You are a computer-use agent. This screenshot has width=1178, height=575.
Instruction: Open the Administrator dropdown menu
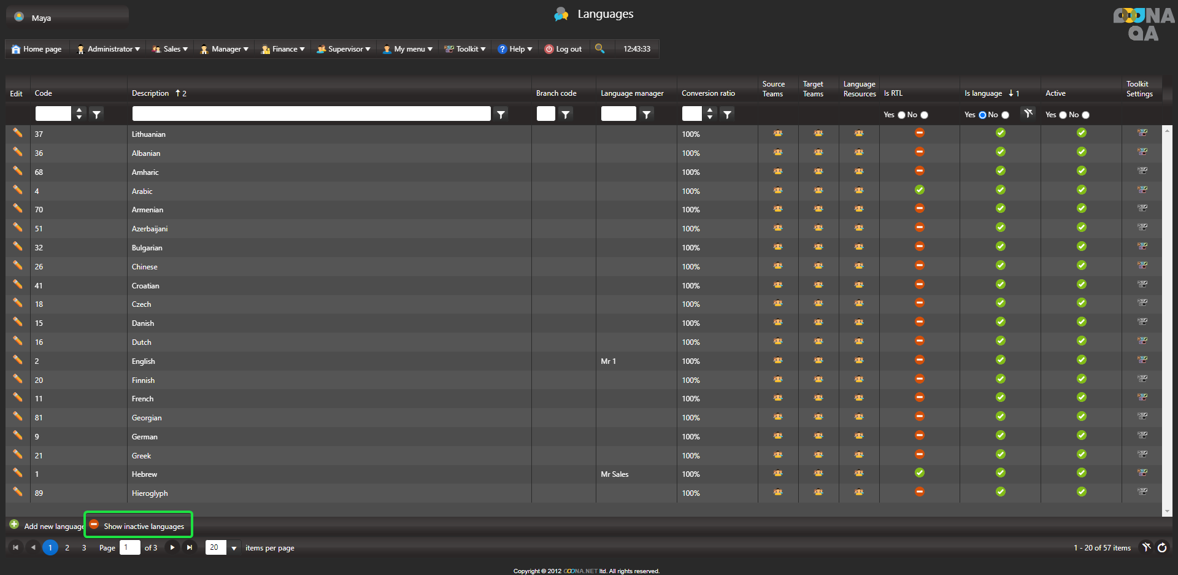[109, 49]
